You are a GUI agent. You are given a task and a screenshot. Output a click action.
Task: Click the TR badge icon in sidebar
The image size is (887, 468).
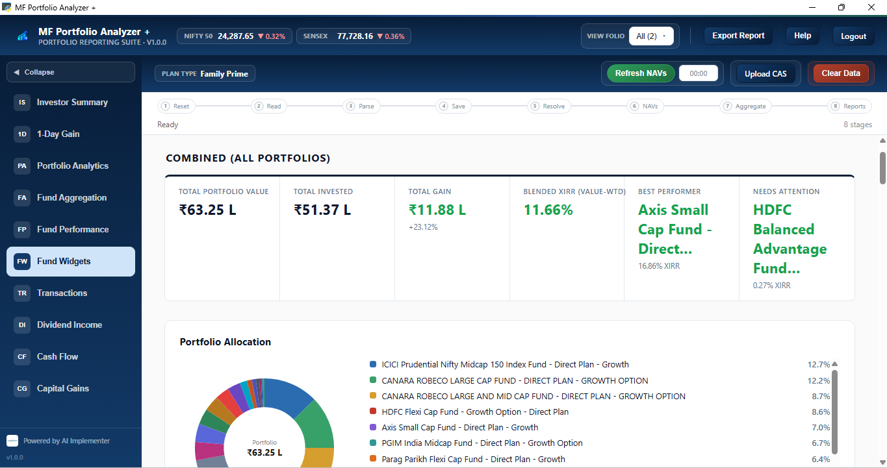pos(22,293)
